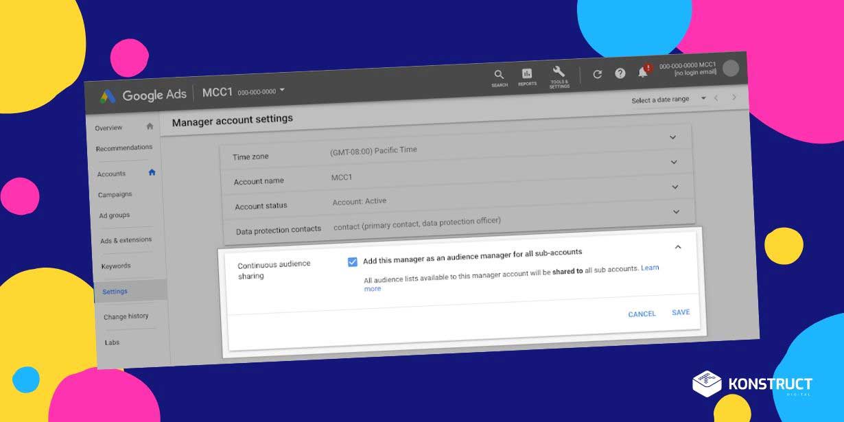This screenshot has width=844, height=422.
Task: Uncheck the audience manager checkbox
Action: [353, 261]
